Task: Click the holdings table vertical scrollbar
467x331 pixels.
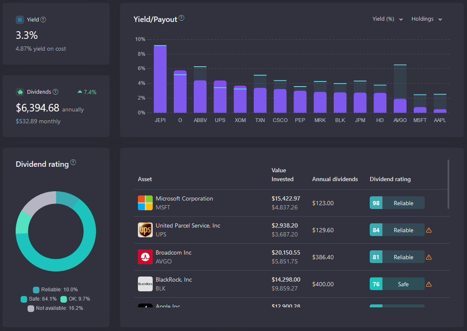Action: coord(448,184)
